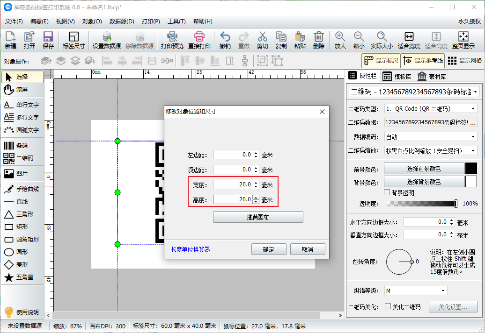
Task: Choose the 圆角矩形 rounded rectangle tool
Action: tap(22, 240)
